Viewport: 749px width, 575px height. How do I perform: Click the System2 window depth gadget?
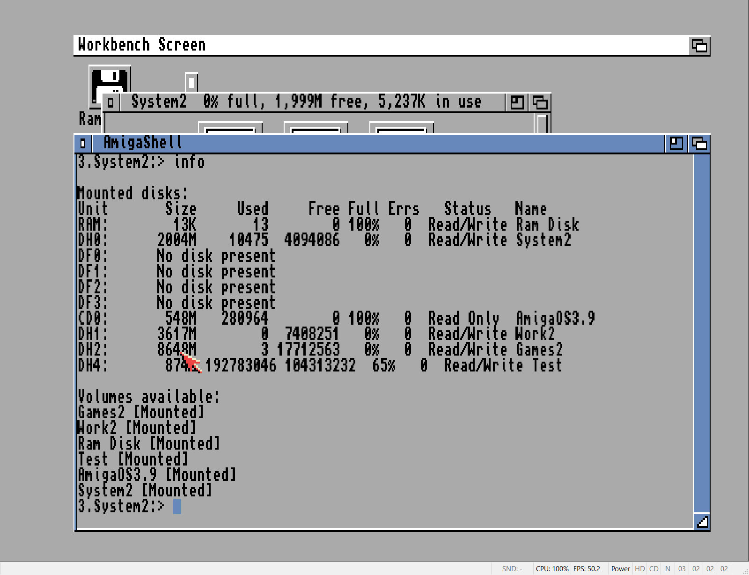point(540,102)
